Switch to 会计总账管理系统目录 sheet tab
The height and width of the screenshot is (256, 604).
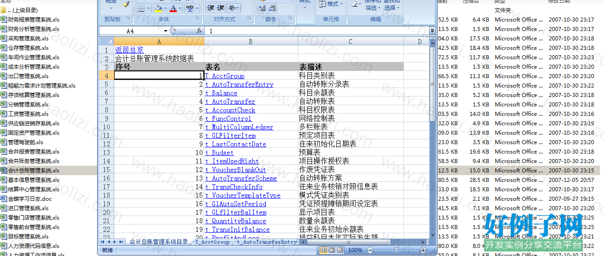click(x=159, y=242)
